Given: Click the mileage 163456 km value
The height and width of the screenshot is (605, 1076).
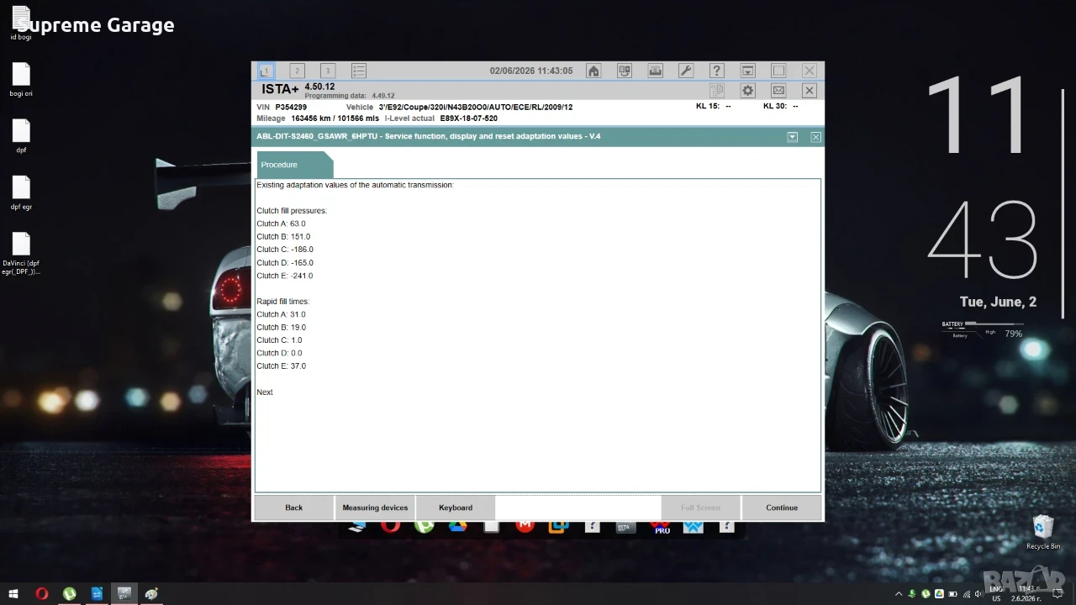Looking at the screenshot, I should 335,118.
